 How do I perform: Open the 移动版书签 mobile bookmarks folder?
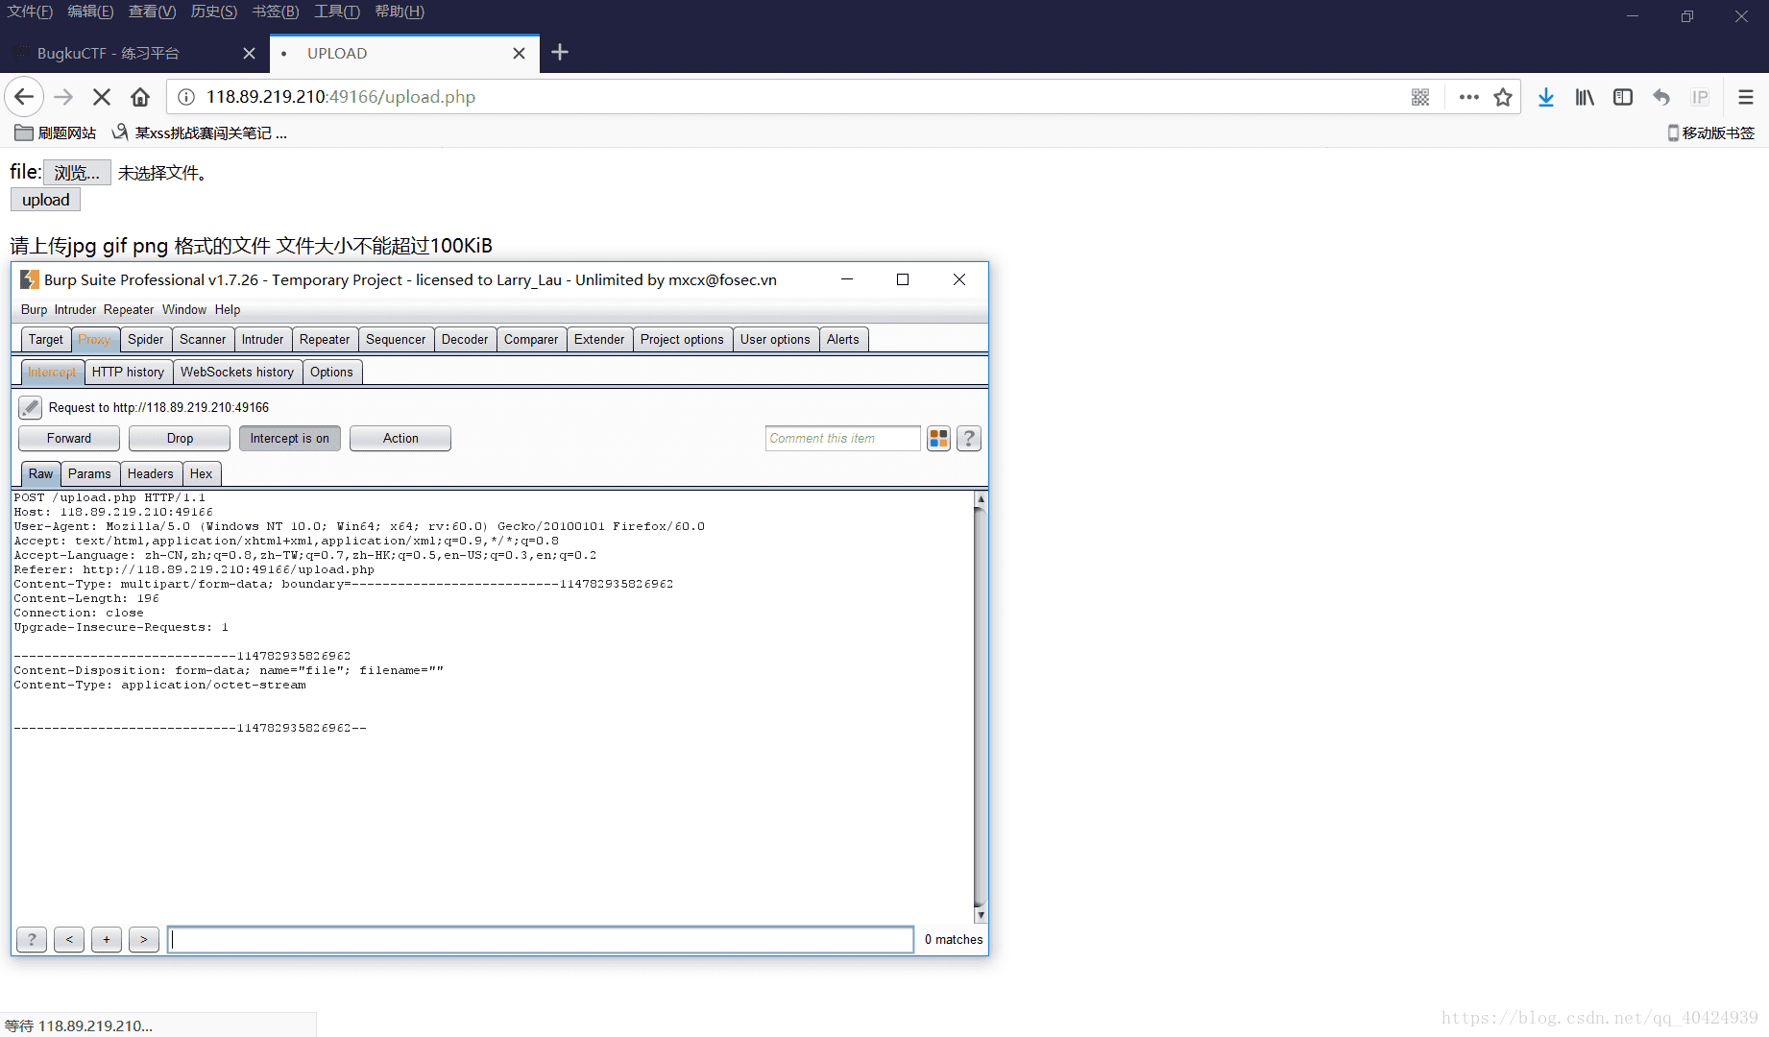pos(1711,133)
